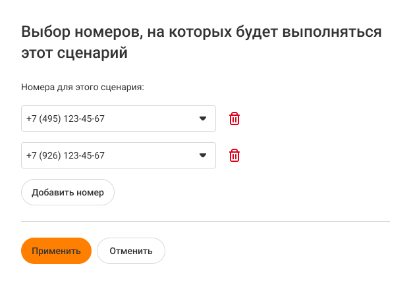Screen dimensions: 411x285
Task: Cancel with the 'Отменить' button
Action: 131,251
